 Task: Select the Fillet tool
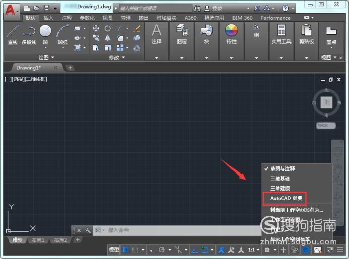click(120, 38)
